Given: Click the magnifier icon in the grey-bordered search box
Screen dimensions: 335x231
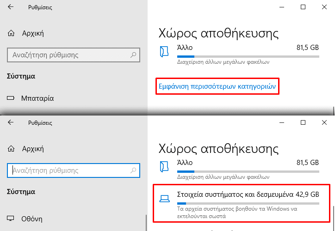Looking at the screenshot, I should [x=133, y=55].
